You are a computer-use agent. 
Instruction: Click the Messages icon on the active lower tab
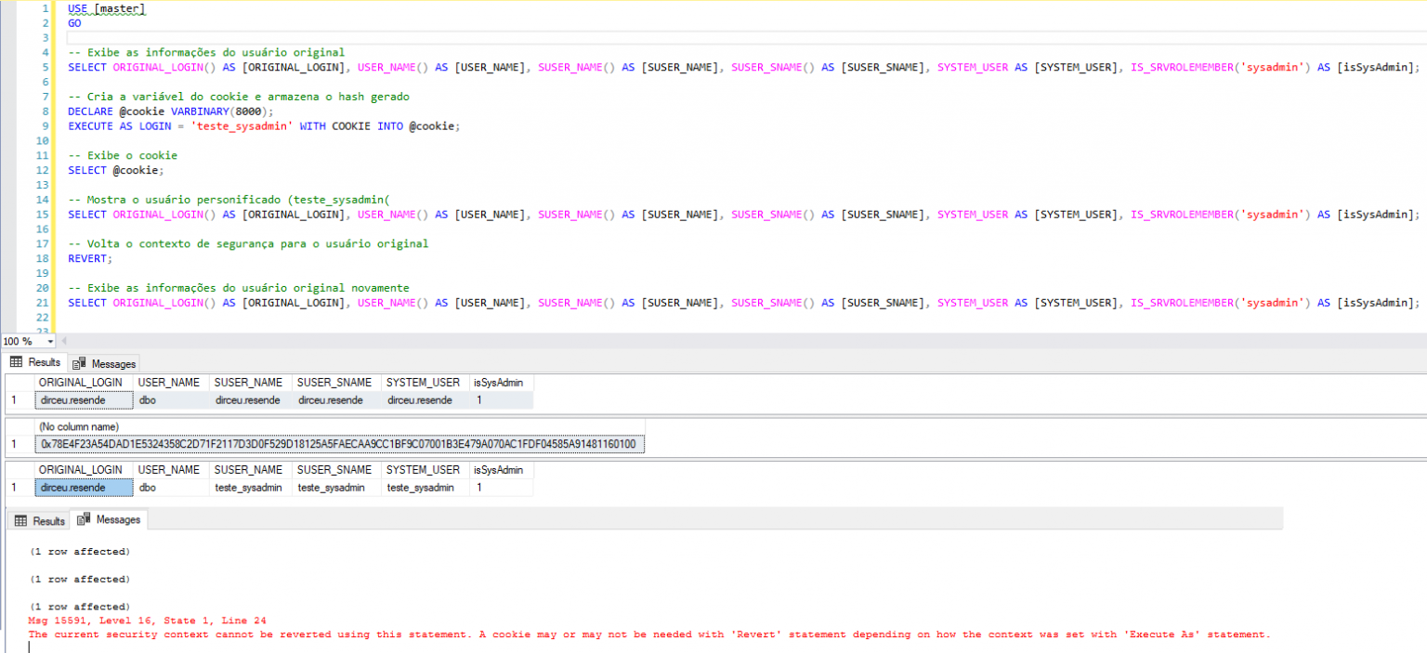[83, 520]
